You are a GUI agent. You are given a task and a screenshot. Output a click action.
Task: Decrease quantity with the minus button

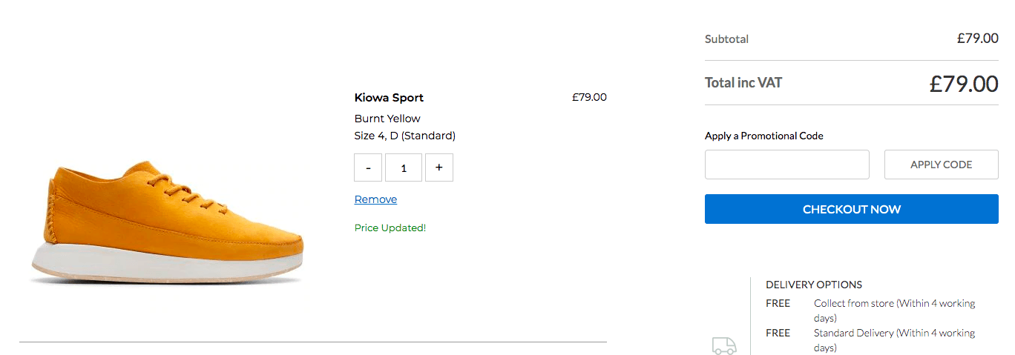(x=369, y=167)
